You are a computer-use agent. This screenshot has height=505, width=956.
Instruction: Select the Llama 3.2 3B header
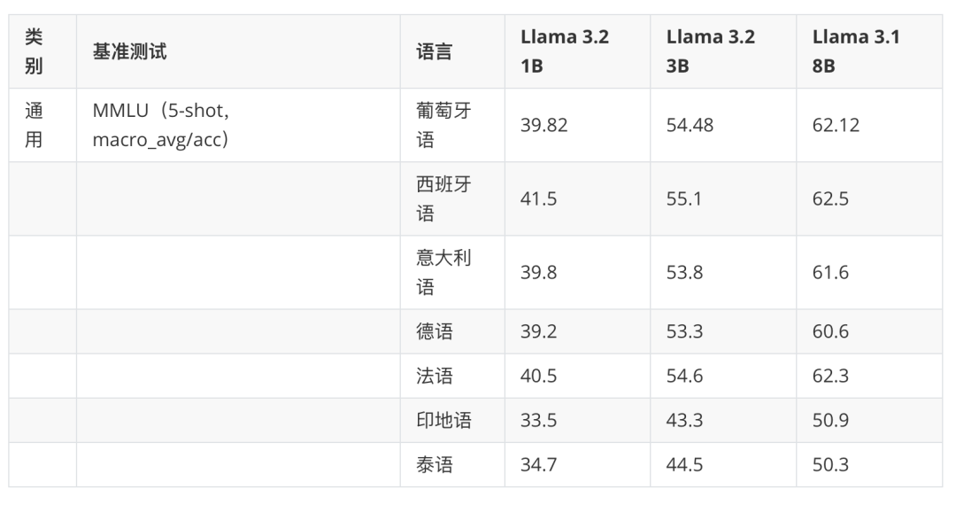(x=710, y=51)
